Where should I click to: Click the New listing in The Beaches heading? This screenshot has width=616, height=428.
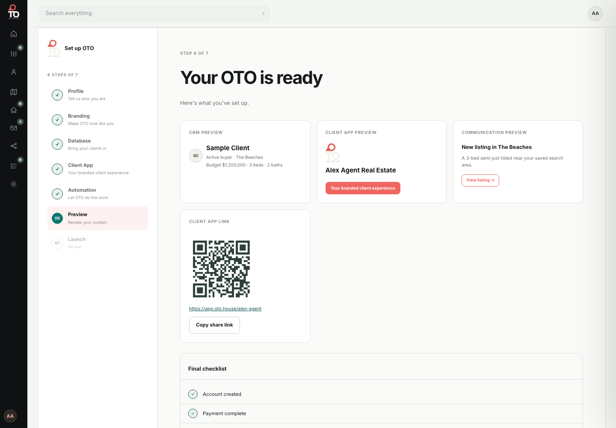point(497,147)
